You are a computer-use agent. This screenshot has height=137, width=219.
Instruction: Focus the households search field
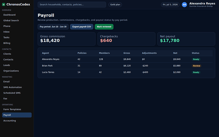[72, 5]
